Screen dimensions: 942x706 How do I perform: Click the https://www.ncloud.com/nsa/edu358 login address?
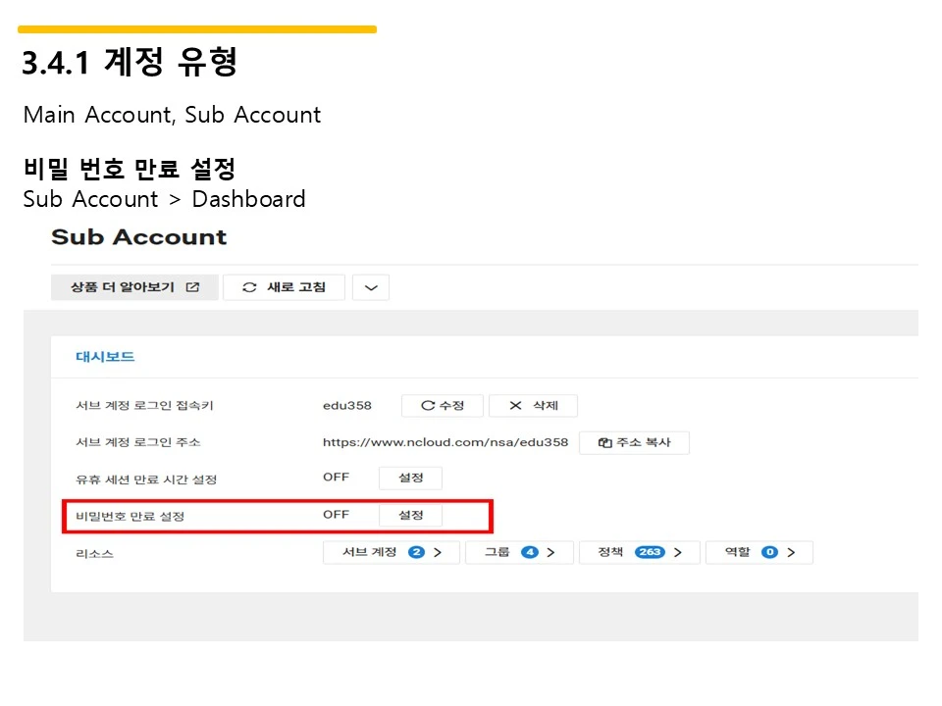tap(445, 442)
